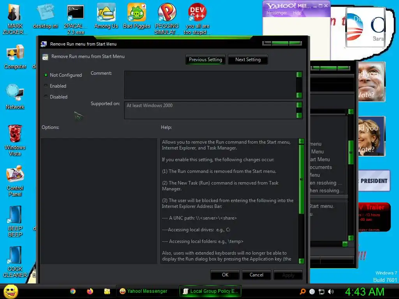Click the Supported on scroll down arrow
This screenshot has height=299, width=399.
click(x=299, y=115)
